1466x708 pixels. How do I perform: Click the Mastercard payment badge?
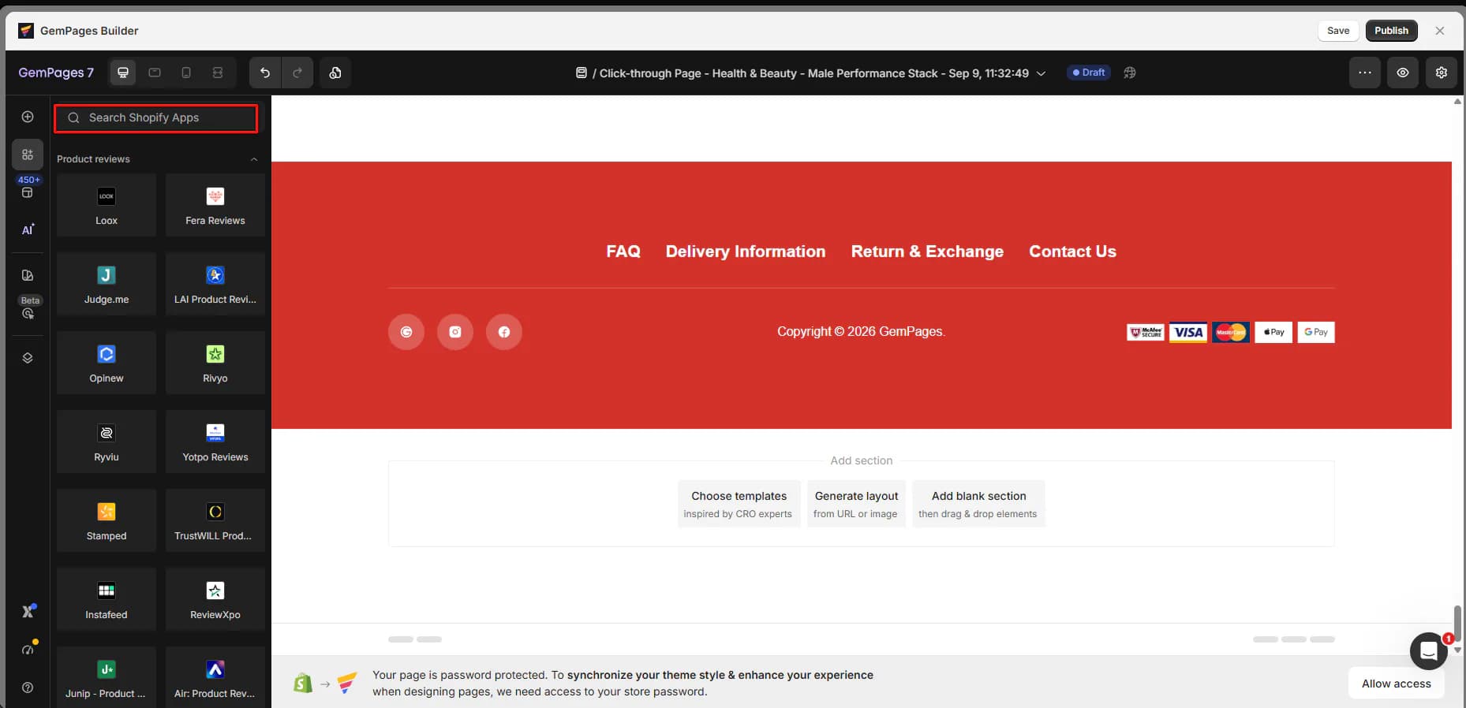[x=1231, y=332]
